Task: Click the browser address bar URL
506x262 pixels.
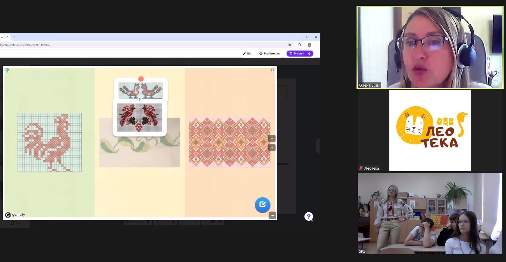Action: 25,45
